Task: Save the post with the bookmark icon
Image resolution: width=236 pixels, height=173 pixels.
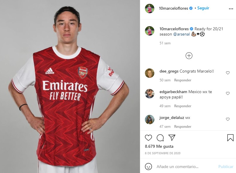Action: coord(230,138)
